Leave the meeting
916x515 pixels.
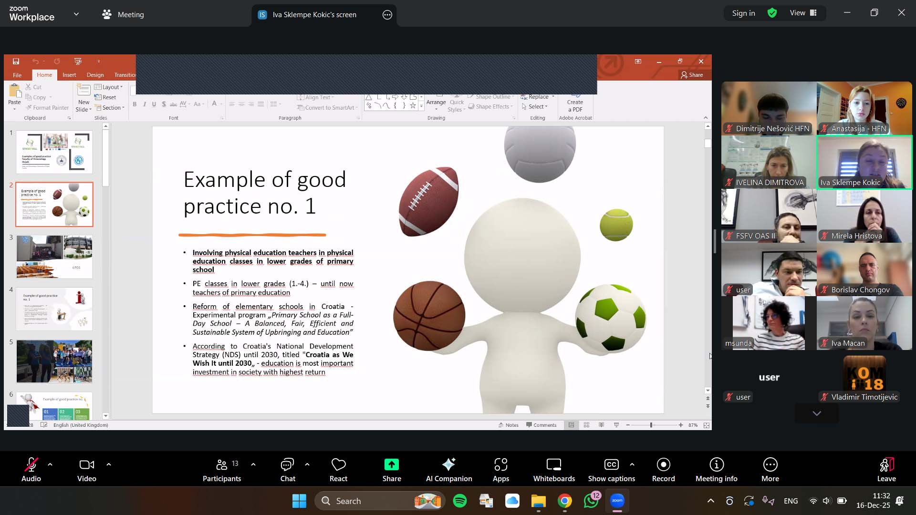(x=886, y=470)
